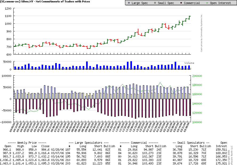Click the Small Spec legend color box
Screen dimensions: 237x165
[155, 3]
